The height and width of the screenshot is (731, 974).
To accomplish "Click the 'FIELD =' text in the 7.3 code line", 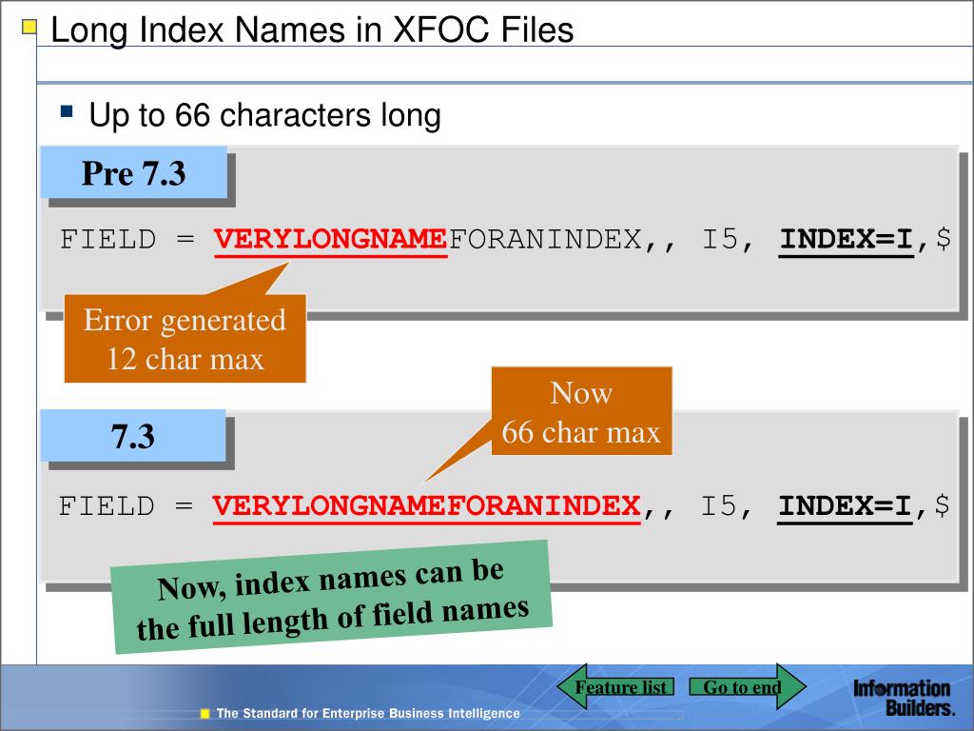I will point(127,506).
